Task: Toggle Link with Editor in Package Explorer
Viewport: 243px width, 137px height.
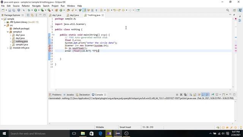Action: [x=32, y=15]
